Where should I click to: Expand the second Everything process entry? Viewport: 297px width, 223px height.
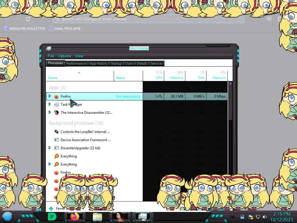click(50, 164)
